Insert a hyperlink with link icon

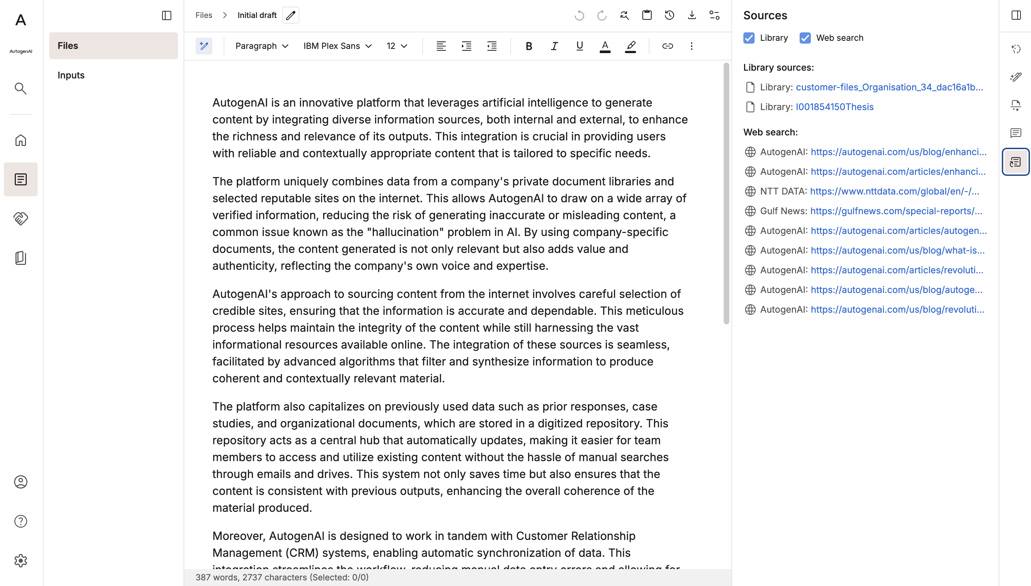(667, 46)
